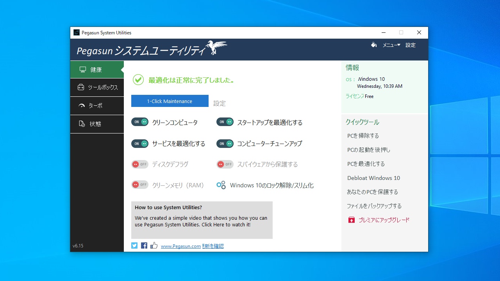This screenshot has width=500, height=281.
Task: Open 設定 in the header bar
Action: [411, 45]
